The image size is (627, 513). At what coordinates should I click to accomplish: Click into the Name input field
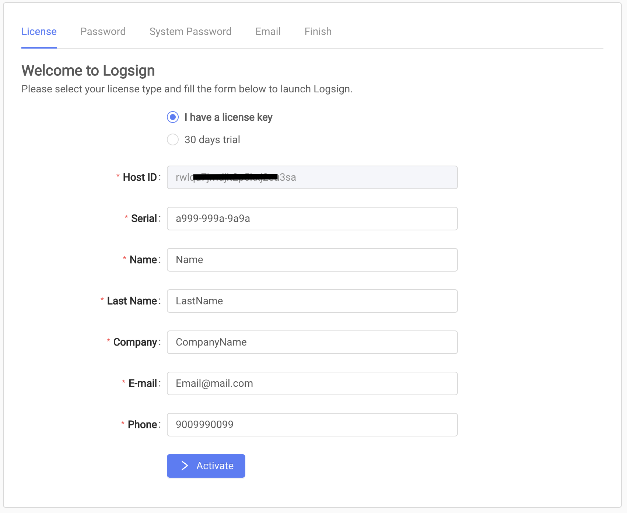pyautogui.click(x=312, y=260)
